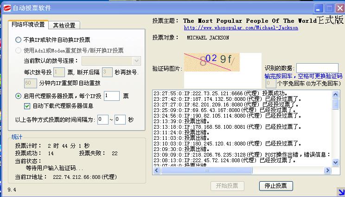
Task: Select log line with POST操作出错
Action: point(242,155)
